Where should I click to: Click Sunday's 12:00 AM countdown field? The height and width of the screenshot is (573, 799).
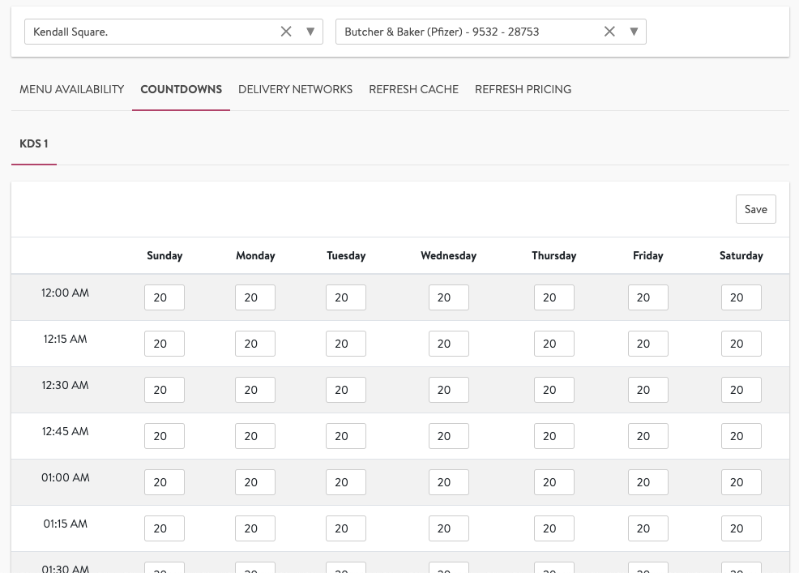(x=164, y=297)
